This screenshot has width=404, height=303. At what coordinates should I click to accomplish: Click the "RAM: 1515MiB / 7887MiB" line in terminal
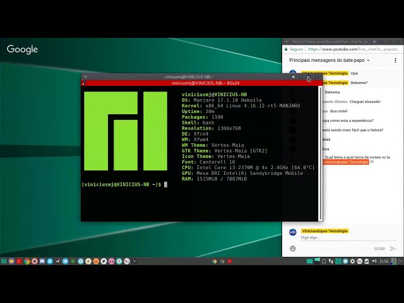214,179
